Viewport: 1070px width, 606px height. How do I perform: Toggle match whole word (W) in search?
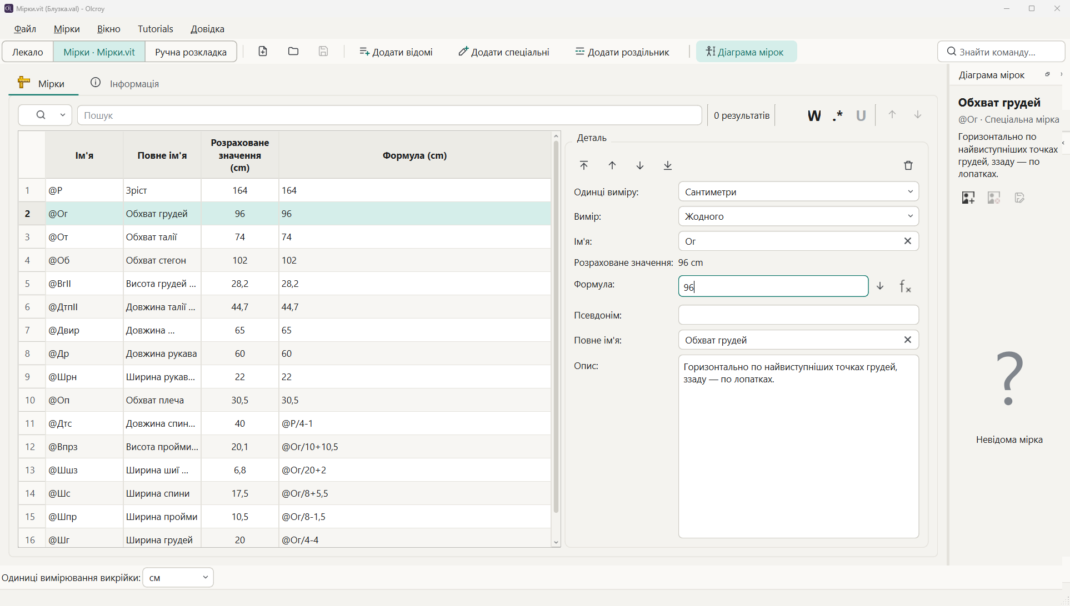click(x=814, y=115)
